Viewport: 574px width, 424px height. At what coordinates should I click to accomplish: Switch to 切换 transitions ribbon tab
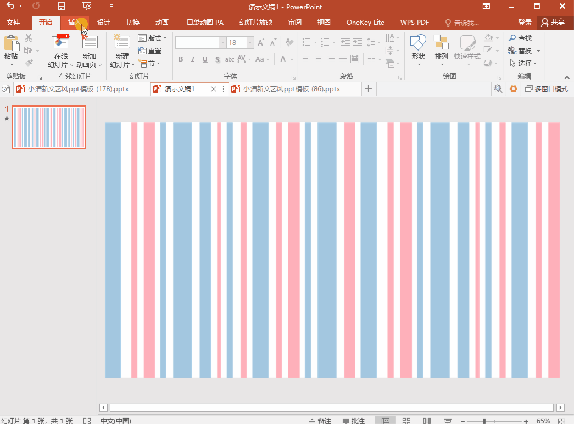click(133, 23)
